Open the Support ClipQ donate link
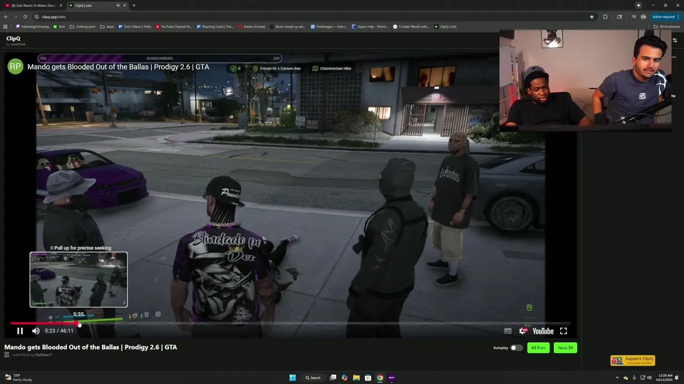This screenshot has width=684, height=384. (633, 361)
